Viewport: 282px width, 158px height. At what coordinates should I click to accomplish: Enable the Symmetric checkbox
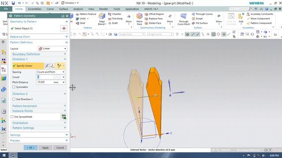pyautogui.click(x=14, y=87)
